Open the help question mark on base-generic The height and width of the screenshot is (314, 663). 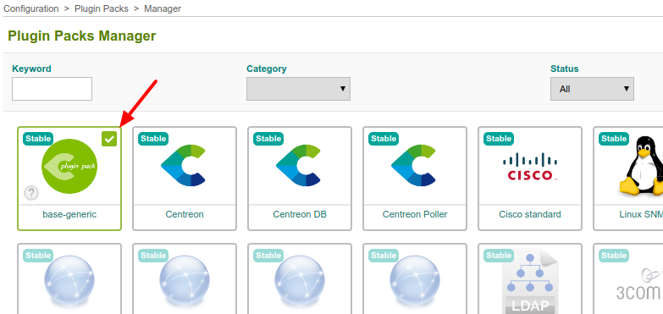[31, 193]
